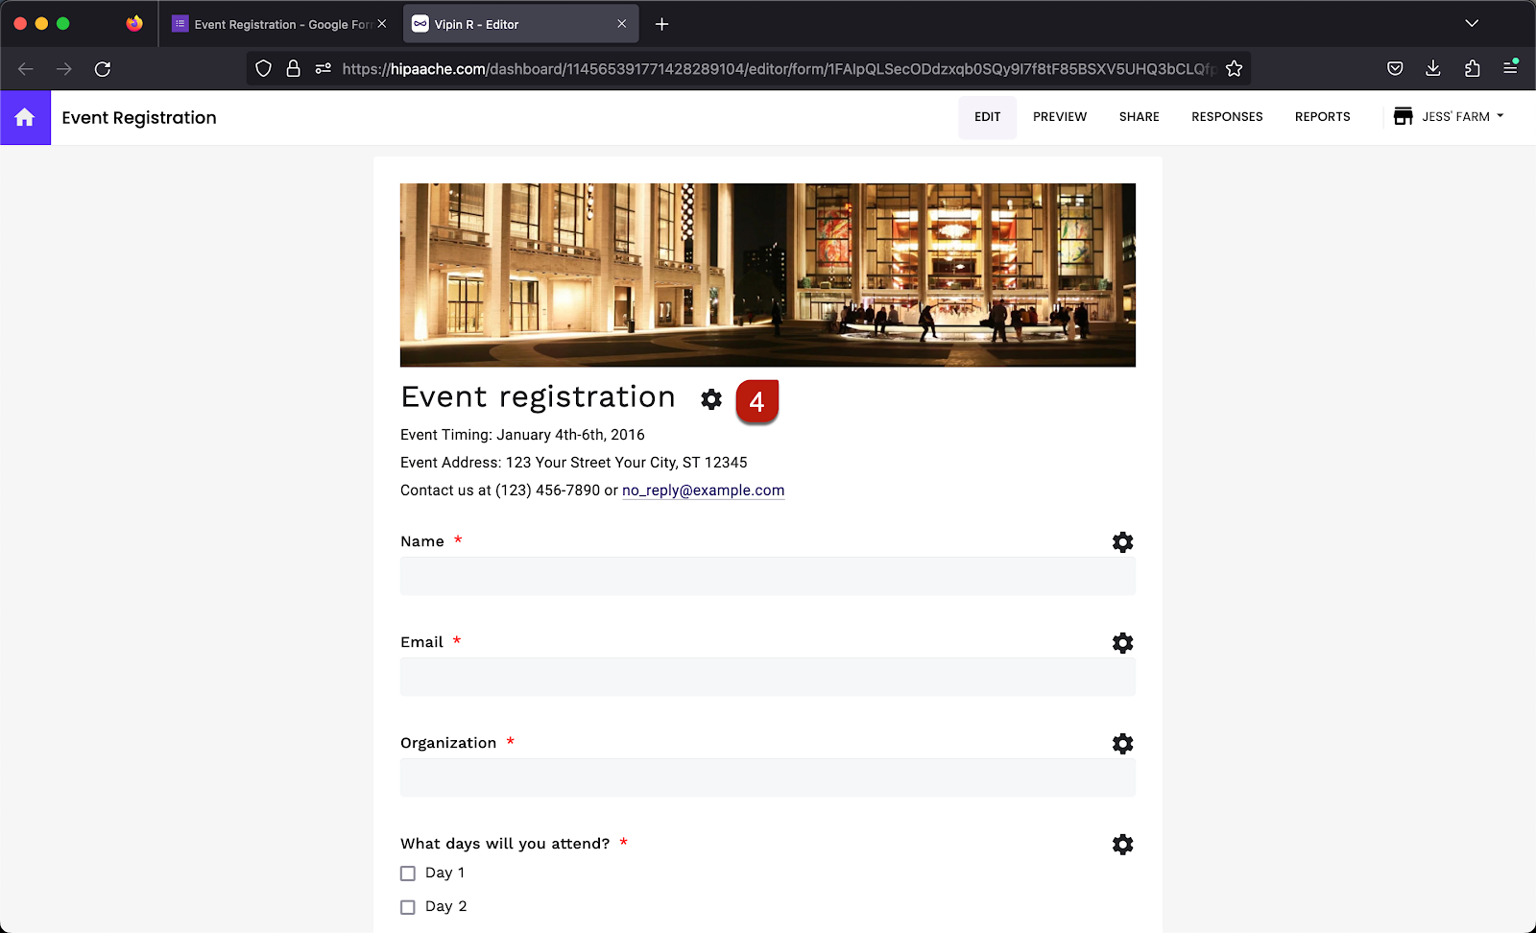Click the home icon beside Event Registration
Screen dimensions: 1536x933
pyautogui.click(x=25, y=117)
